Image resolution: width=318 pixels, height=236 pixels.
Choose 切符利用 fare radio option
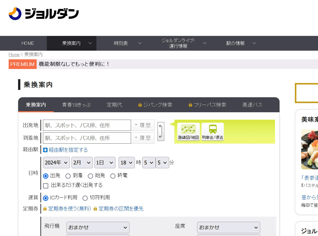point(85,198)
